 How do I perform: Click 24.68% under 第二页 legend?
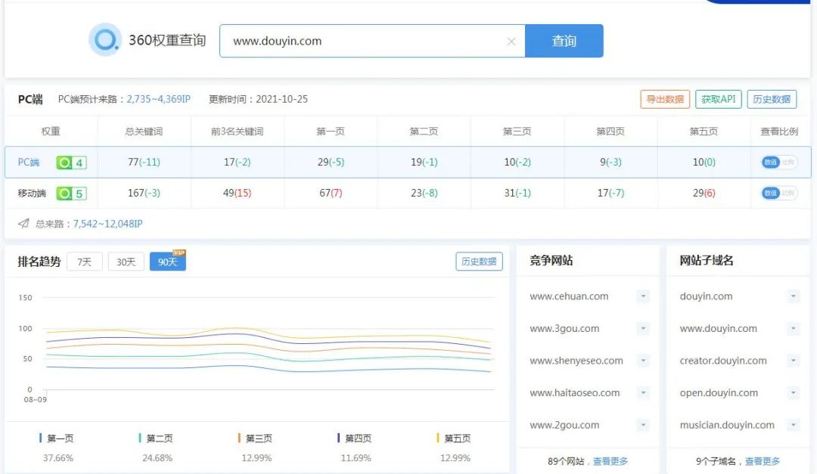pyautogui.click(x=157, y=458)
